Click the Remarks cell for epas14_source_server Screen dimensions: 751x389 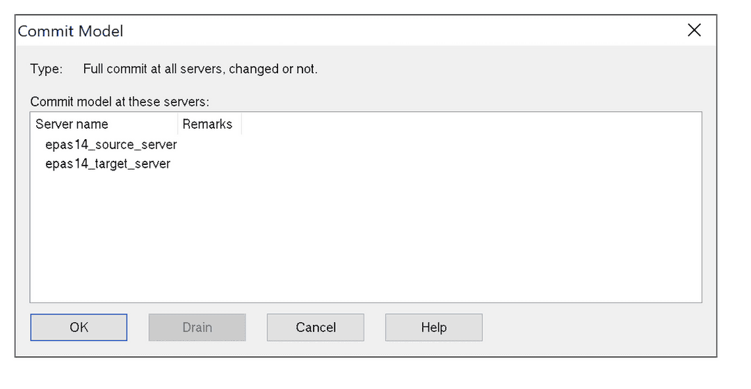coord(210,145)
